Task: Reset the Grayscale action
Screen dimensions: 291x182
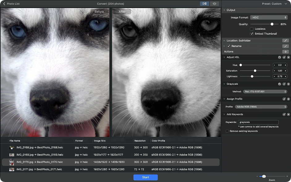Action: point(280,84)
